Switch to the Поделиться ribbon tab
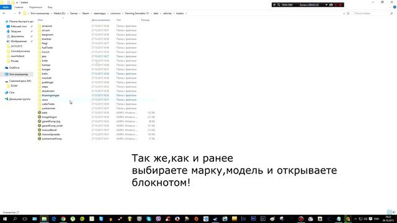Viewport: 397px width, 223px height. tap(35, 7)
